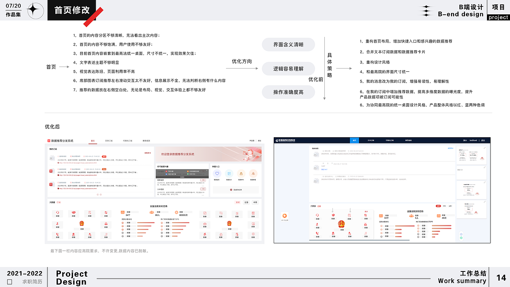Click the red logo icon in left mockup header
The width and height of the screenshot is (510, 287).
(49, 141)
